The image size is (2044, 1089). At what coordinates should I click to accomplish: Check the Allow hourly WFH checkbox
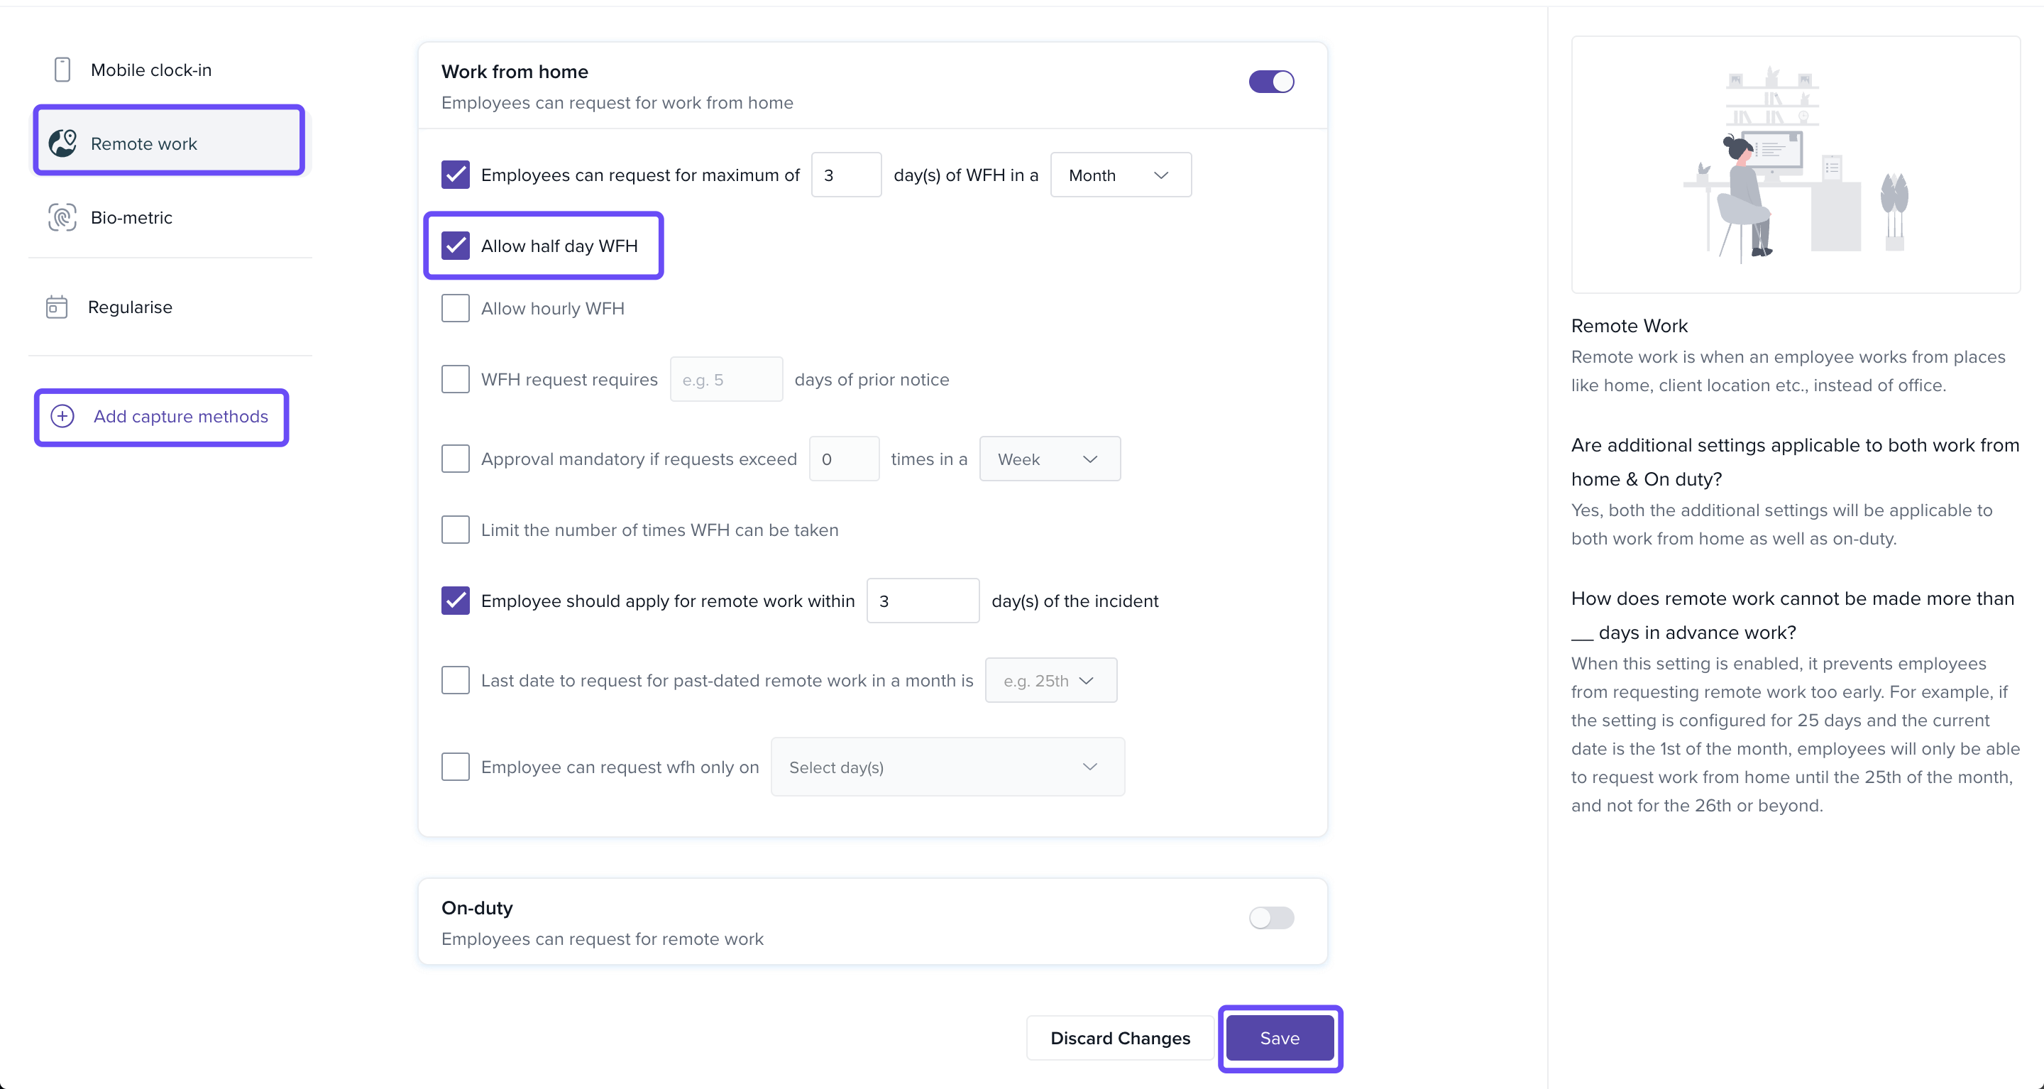coord(455,308)
